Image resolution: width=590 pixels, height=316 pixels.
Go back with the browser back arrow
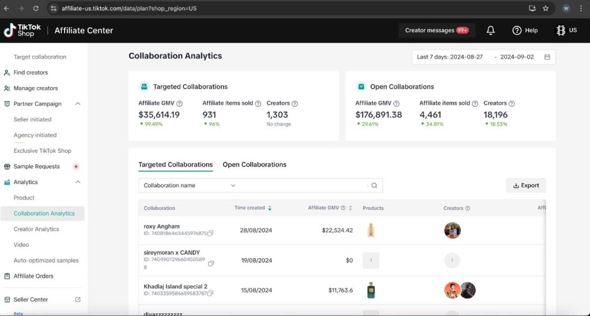pos(6,8)
